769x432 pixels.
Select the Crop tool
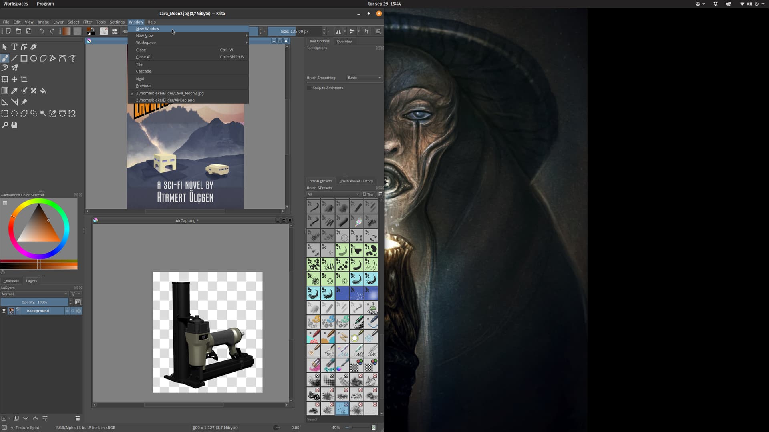(x=24, y=79)
